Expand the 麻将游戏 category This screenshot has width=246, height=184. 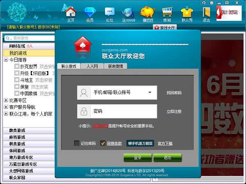(29, 137)
